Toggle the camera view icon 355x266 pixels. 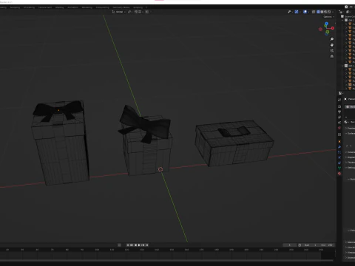tap(332, 50)
